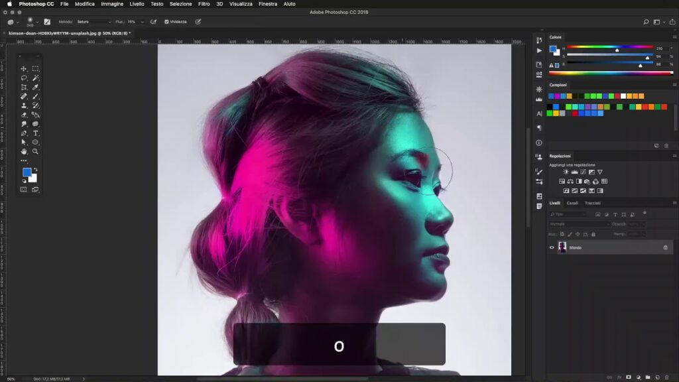This screenshot has width=679, height=382.
Task: Swap foreground and background colors
Action: 36,170
